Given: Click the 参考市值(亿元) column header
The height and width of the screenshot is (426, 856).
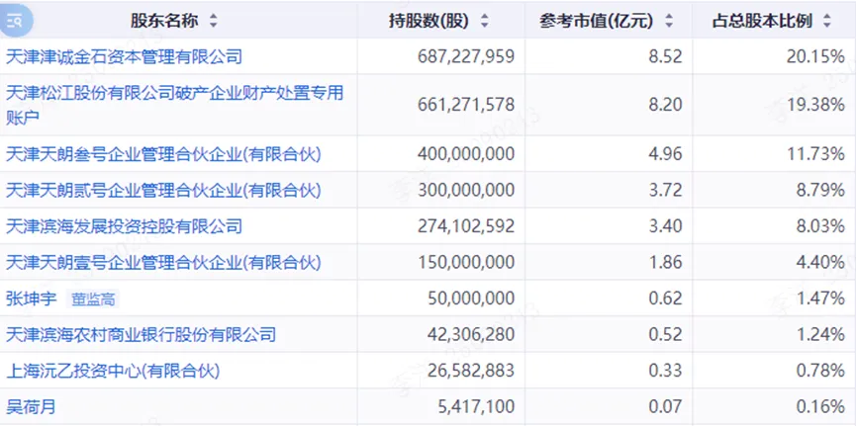Looking at the screenshot, I should click(596, 22).
